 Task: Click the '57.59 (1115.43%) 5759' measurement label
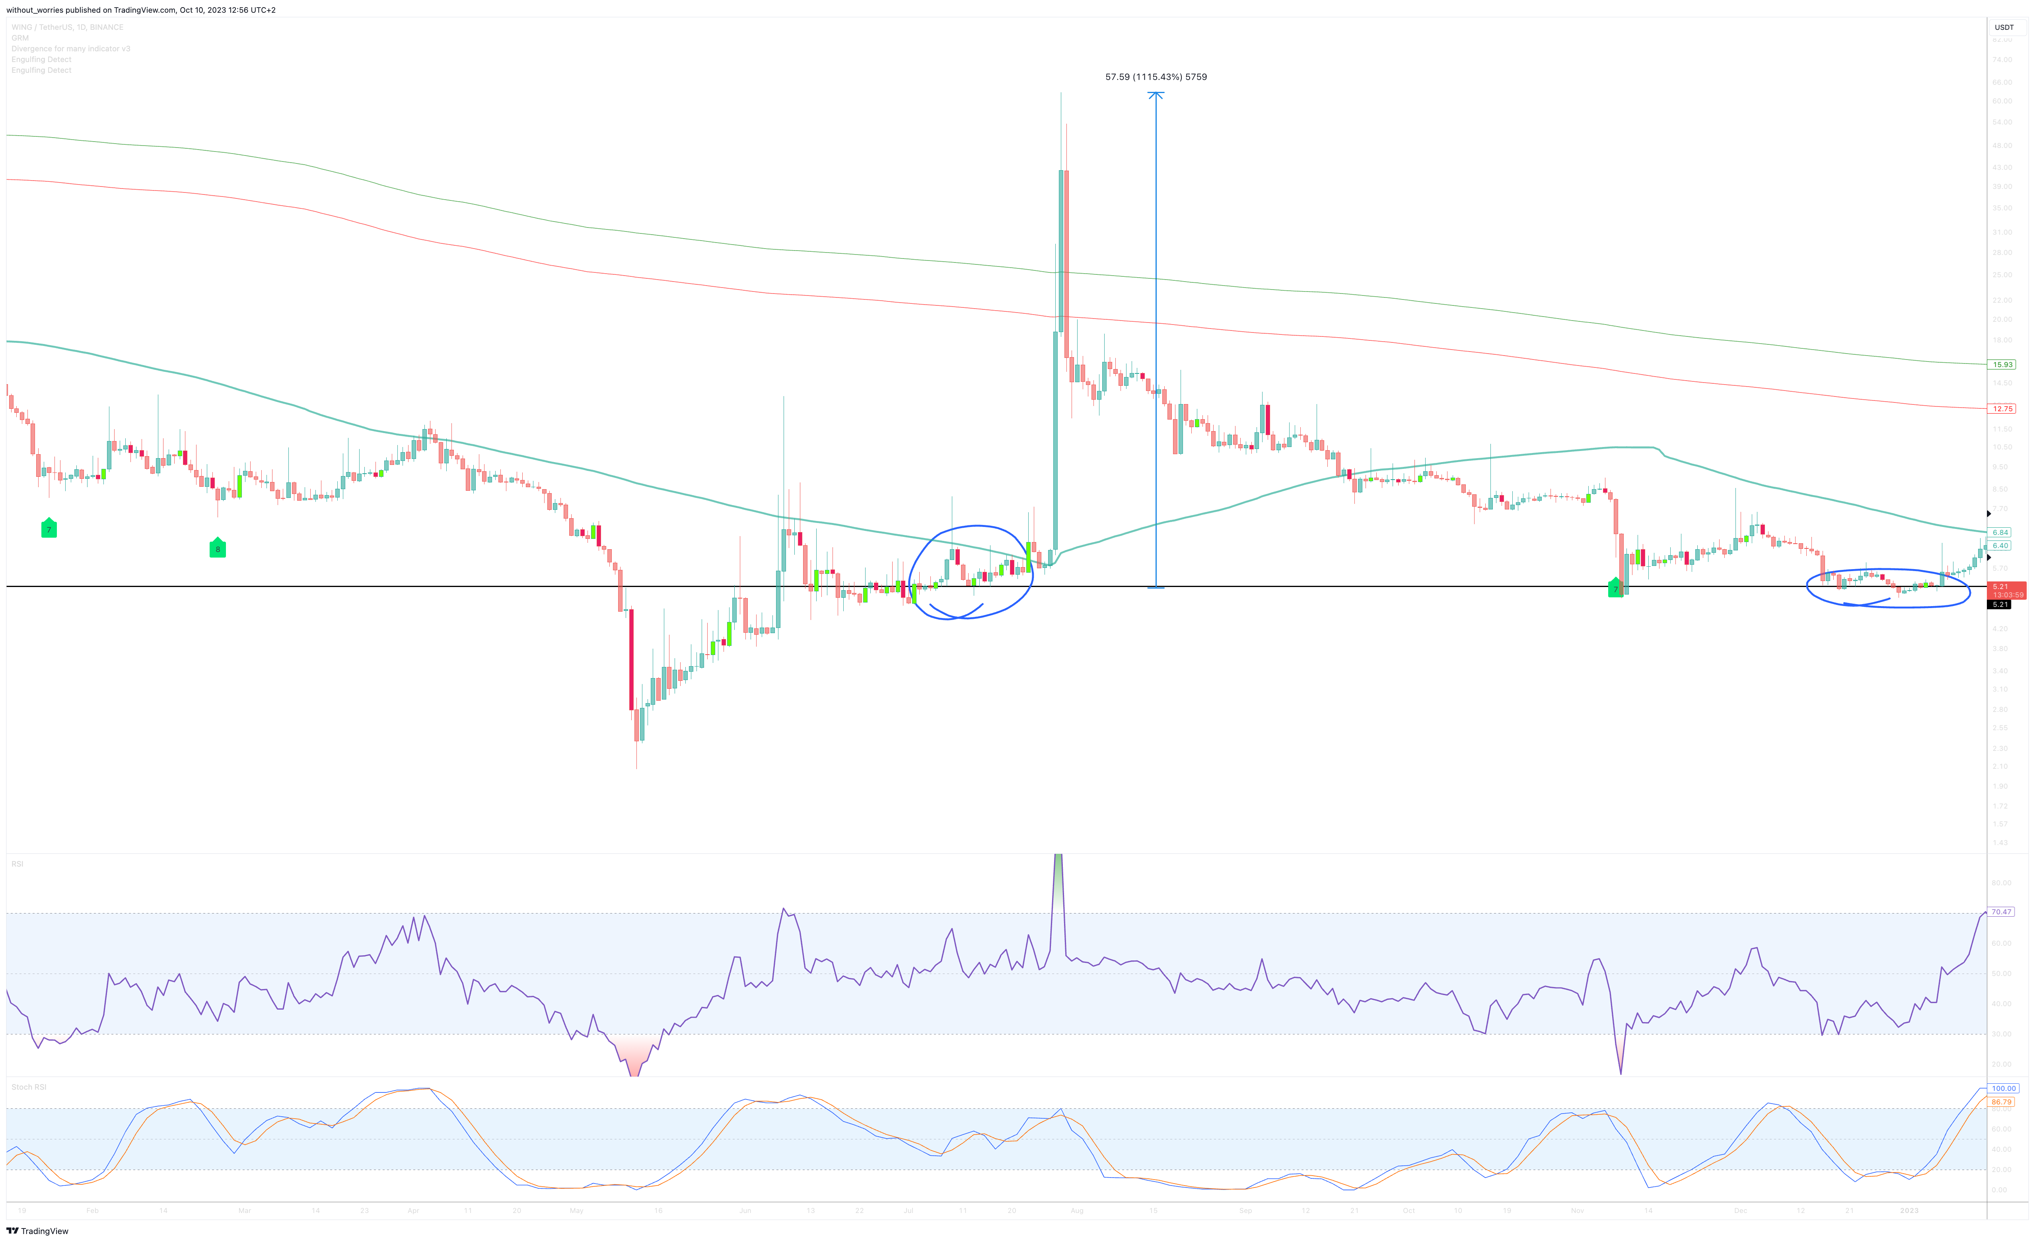point(1156,77)
